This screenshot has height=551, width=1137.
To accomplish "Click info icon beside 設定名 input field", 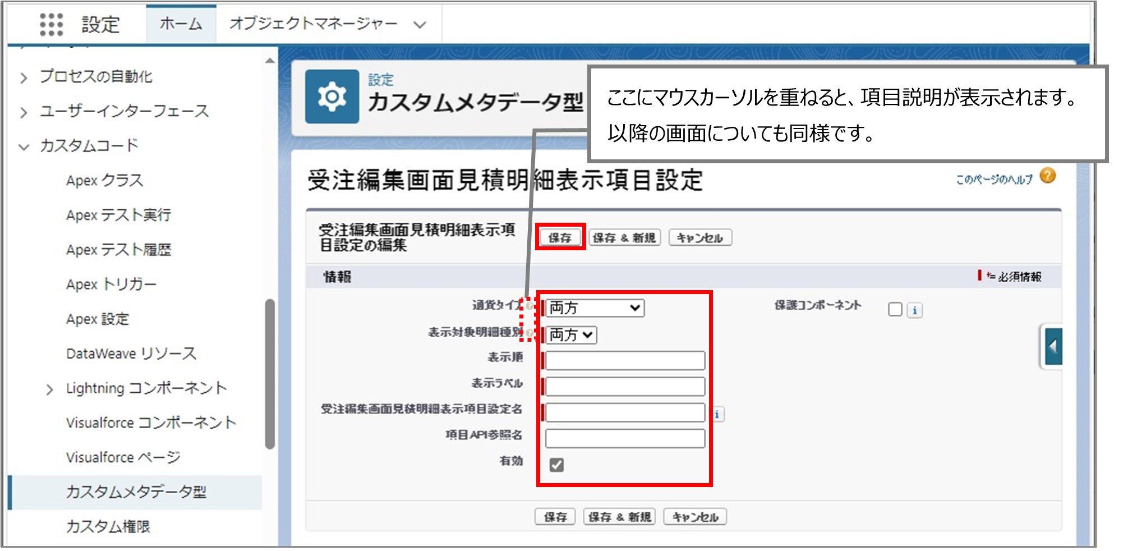I will [x=717, y=414].
